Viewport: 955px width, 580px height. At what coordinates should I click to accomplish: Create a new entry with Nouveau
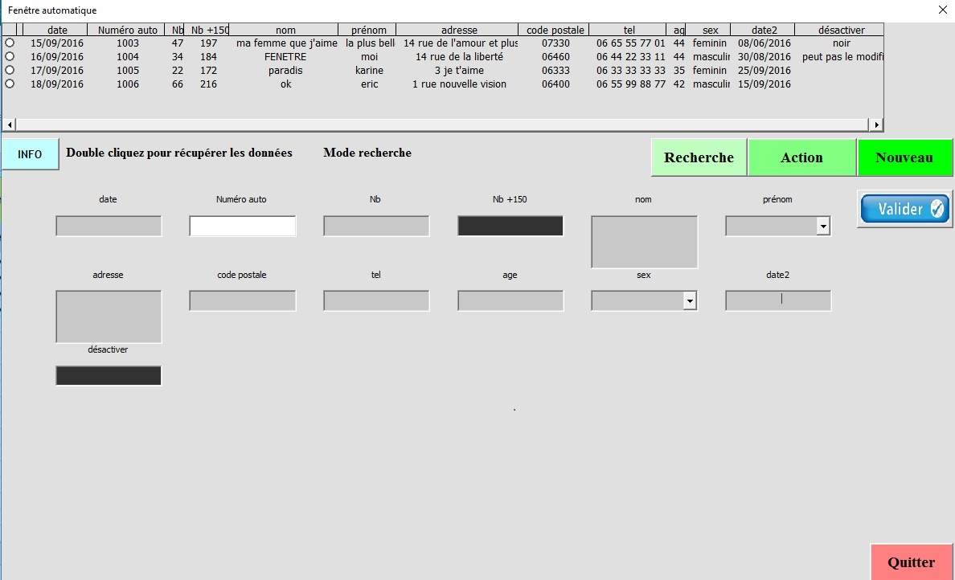(904, 157)
